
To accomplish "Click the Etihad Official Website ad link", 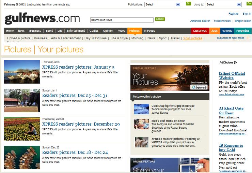I will click(232, 75).
